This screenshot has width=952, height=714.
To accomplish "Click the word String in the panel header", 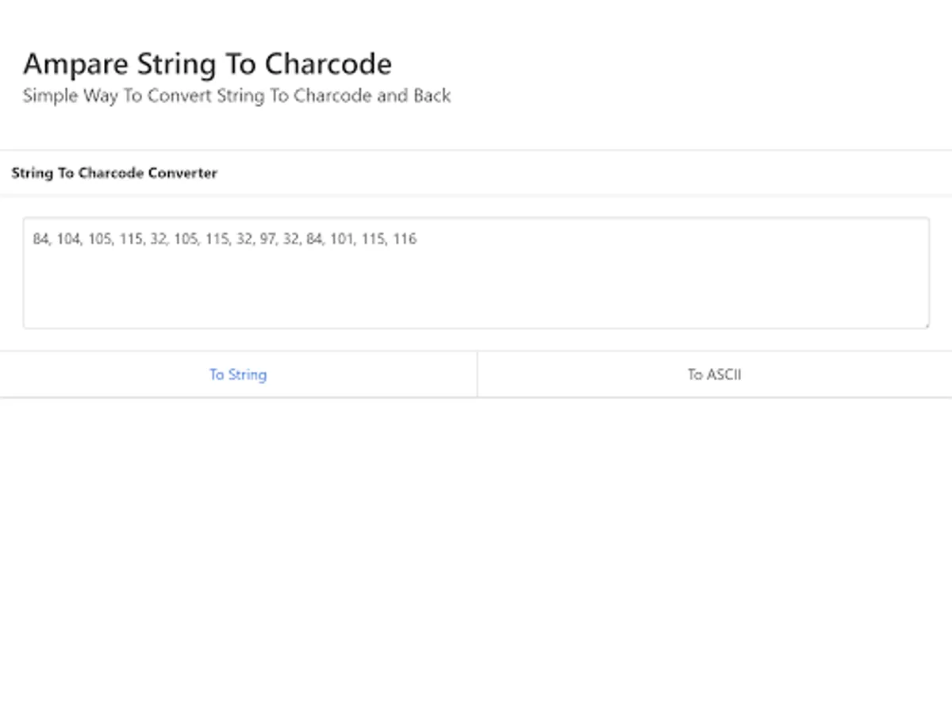I will pos(32,173).
